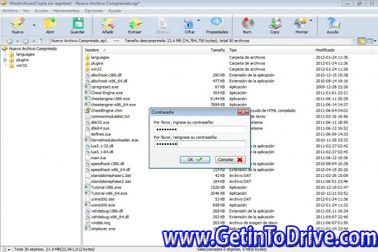378x252 pixels.
Task: Open the Ayuda menu in menu bar
Action: pyautogui.click(x=114, y=11)
